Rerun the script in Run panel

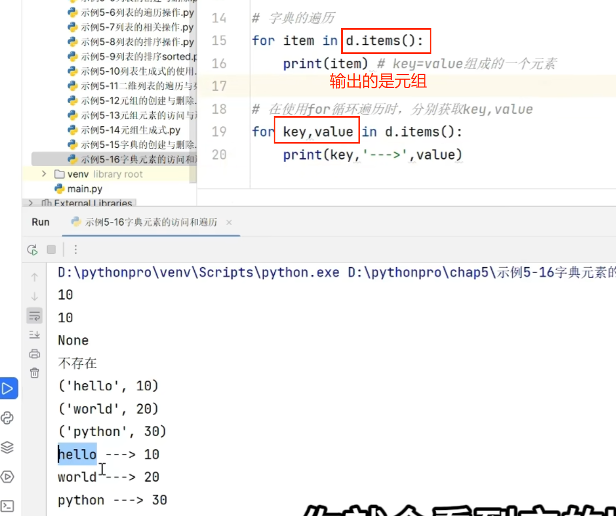click(x=32, y=250)
